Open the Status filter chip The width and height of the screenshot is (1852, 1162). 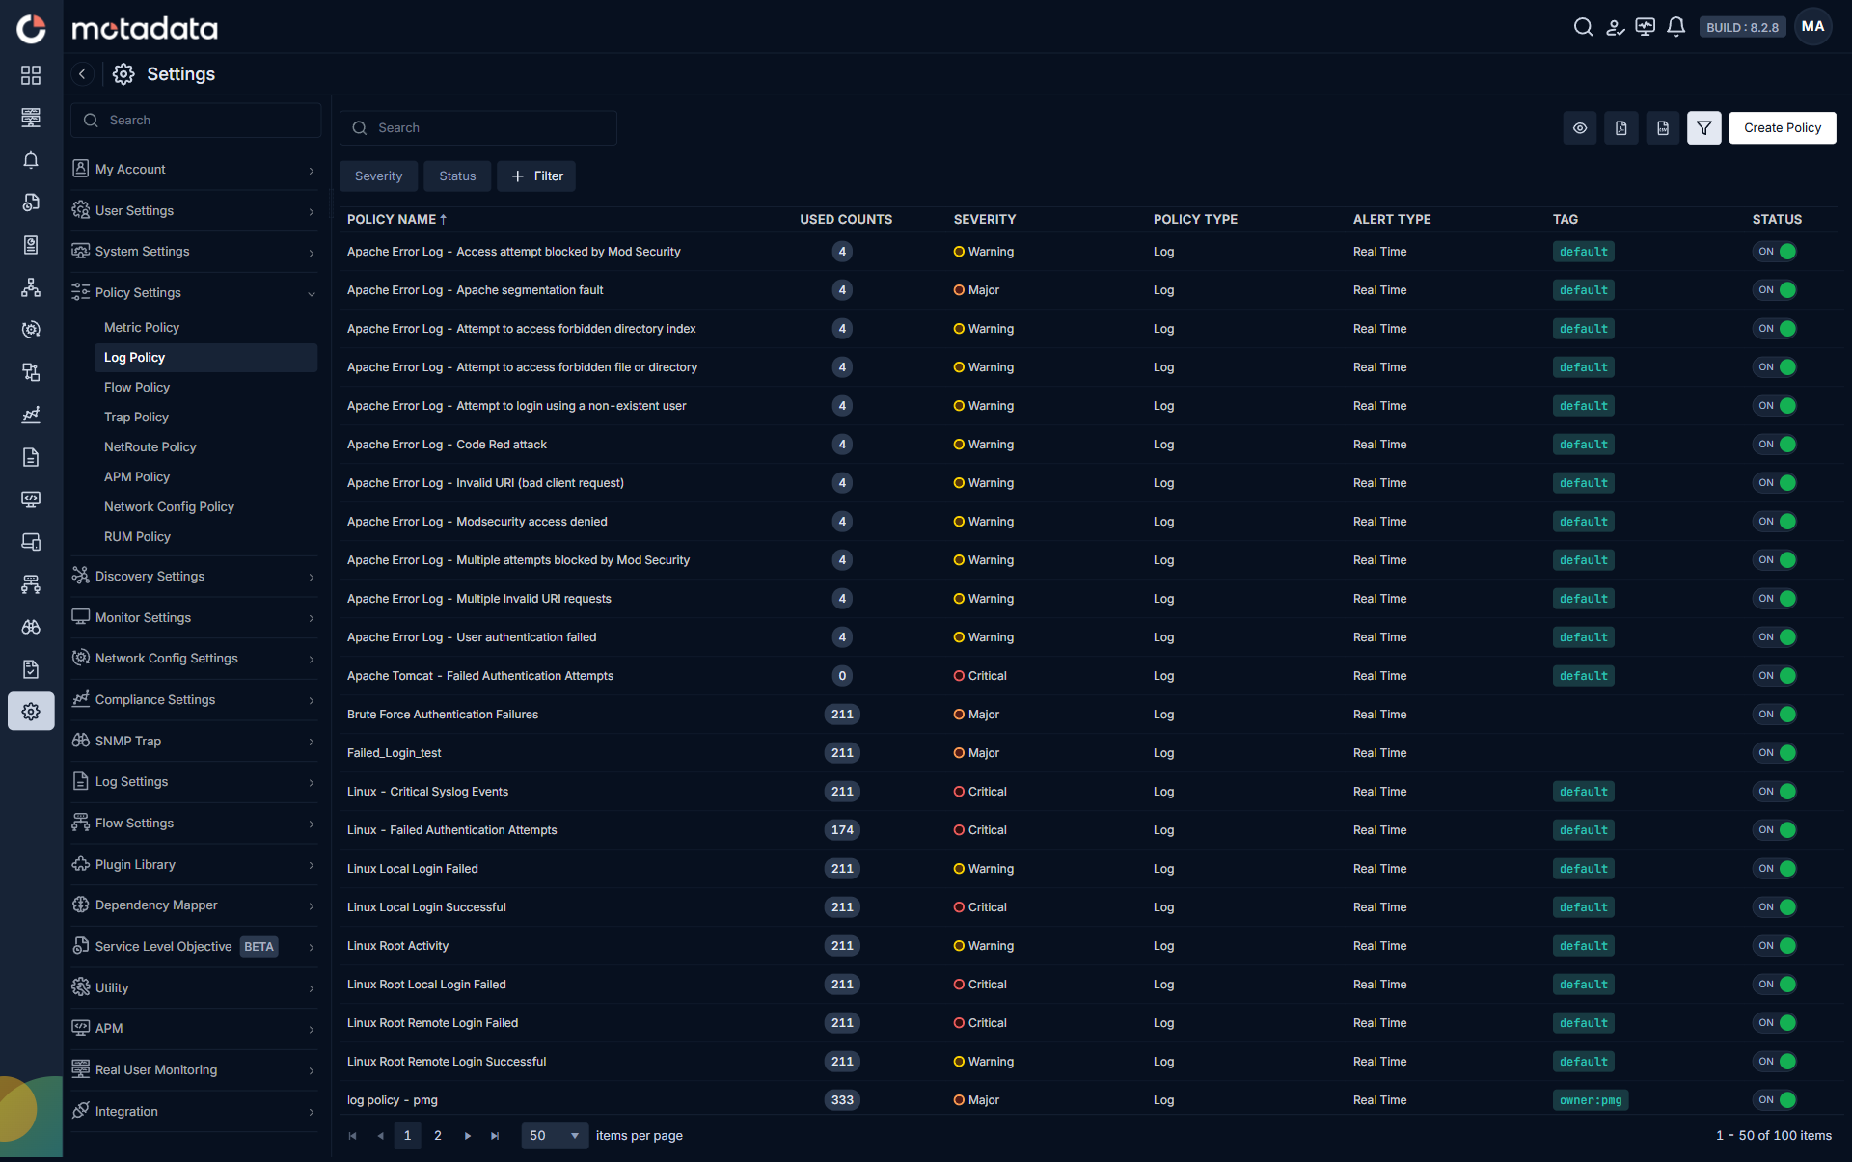point(457,176)
